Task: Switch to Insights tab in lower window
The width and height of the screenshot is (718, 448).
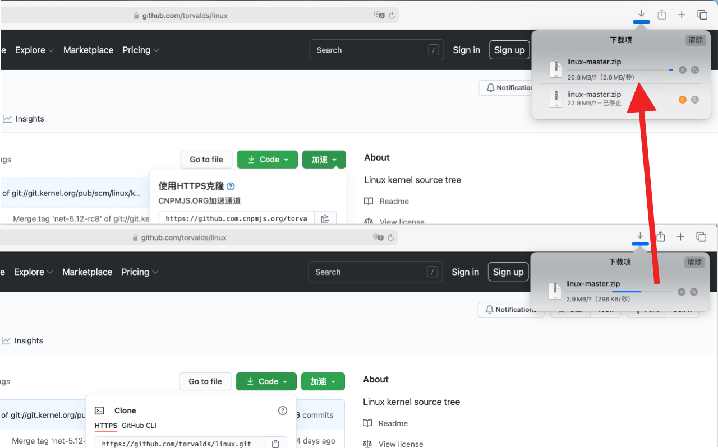Action: pos(22,340)
